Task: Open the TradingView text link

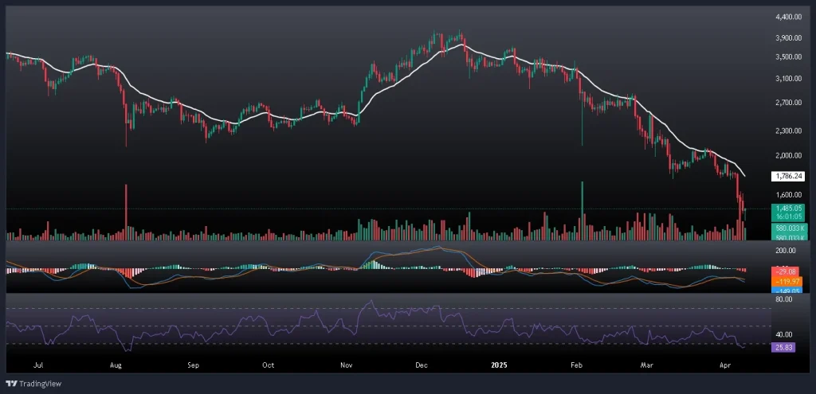Action: (35, 383)
